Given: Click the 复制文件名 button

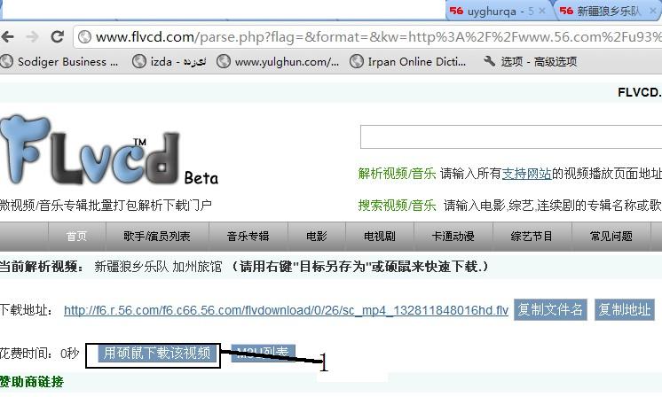Looking at the screenshot, I should pyautogui.click(x=550, y=310).
